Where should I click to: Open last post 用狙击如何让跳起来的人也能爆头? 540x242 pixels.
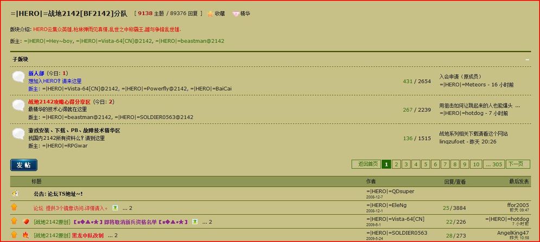point(480,105)
